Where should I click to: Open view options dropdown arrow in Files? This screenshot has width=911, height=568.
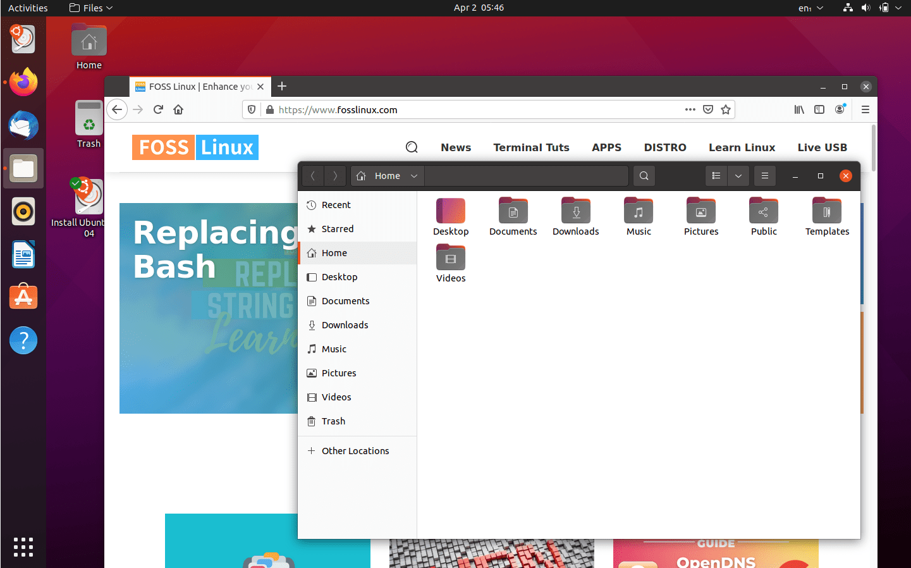(738, 176)
